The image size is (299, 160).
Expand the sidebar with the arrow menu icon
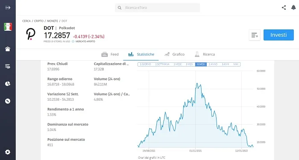(8, 8)
